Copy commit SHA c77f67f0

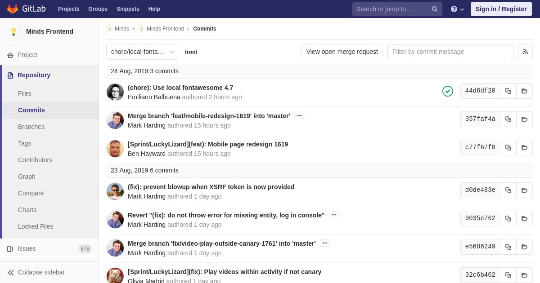[x=508, y=148]
